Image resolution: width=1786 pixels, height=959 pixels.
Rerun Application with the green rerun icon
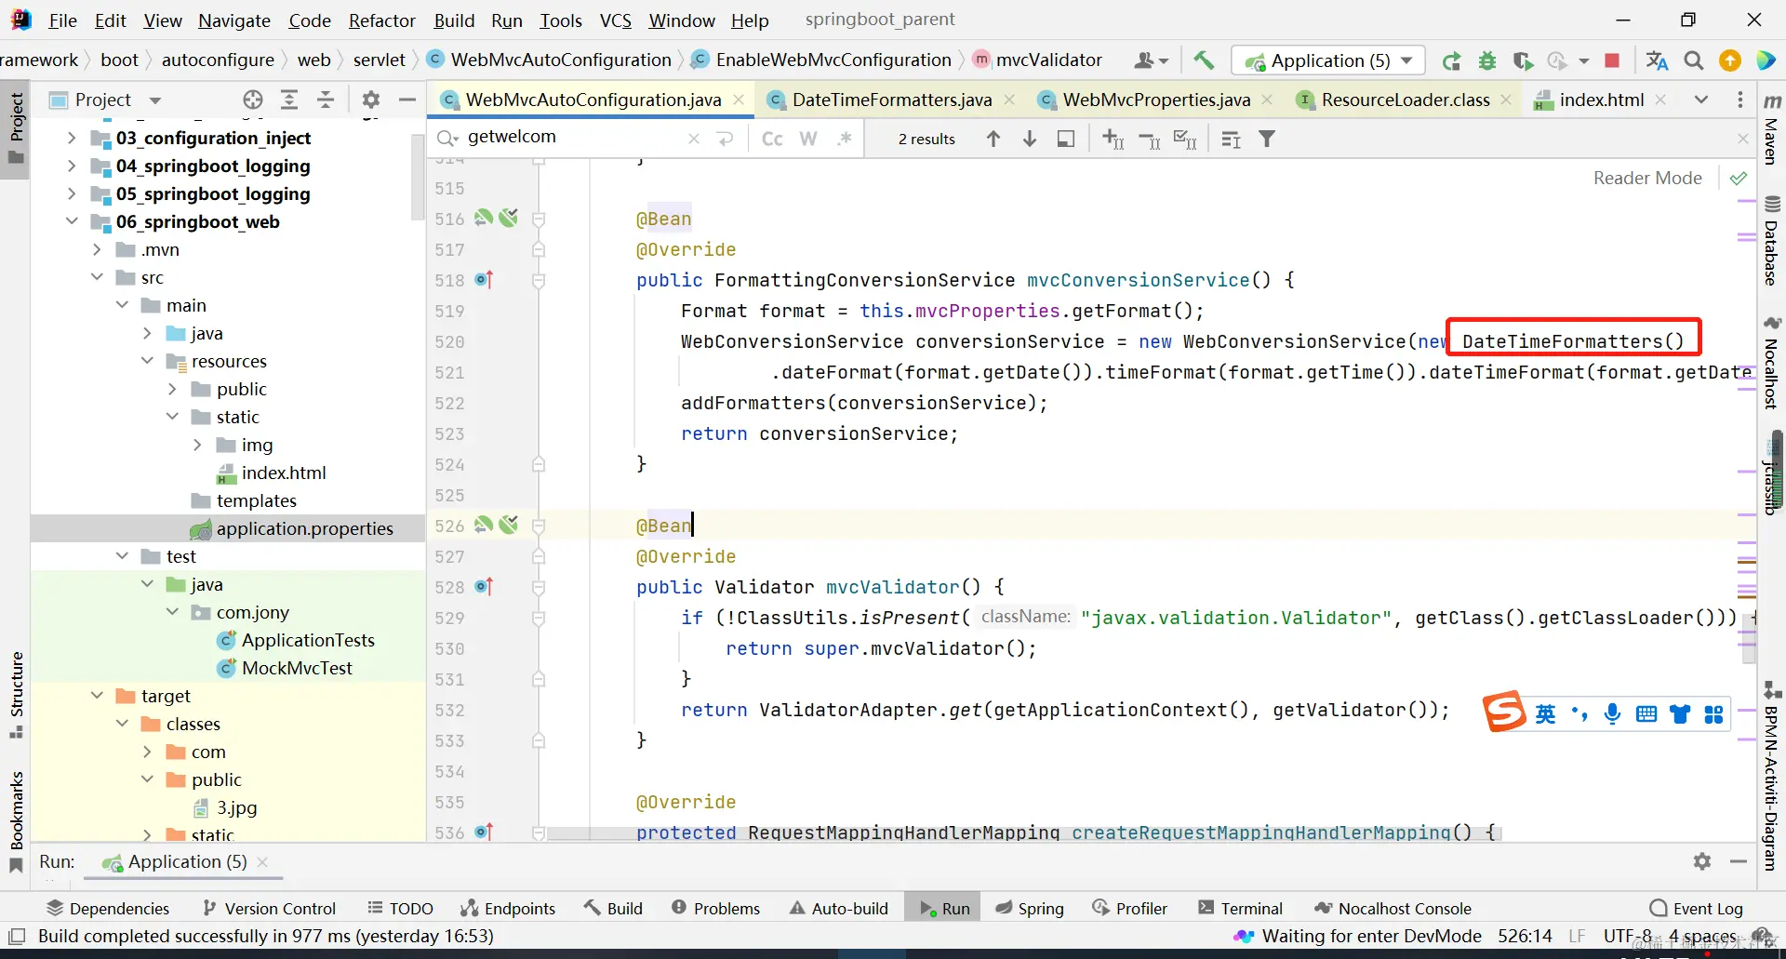tap(1451, 61)
